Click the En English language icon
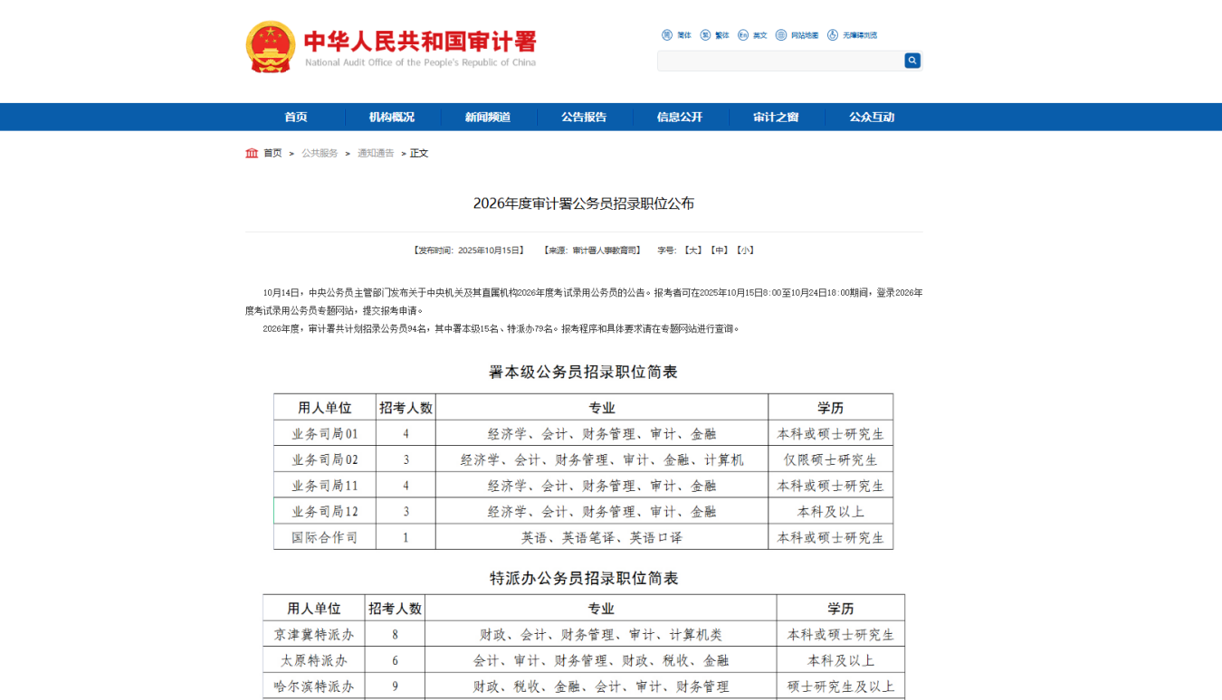The height and width of the screenshot is (700, 1222). pyautogui.click(x=743, y=35)
